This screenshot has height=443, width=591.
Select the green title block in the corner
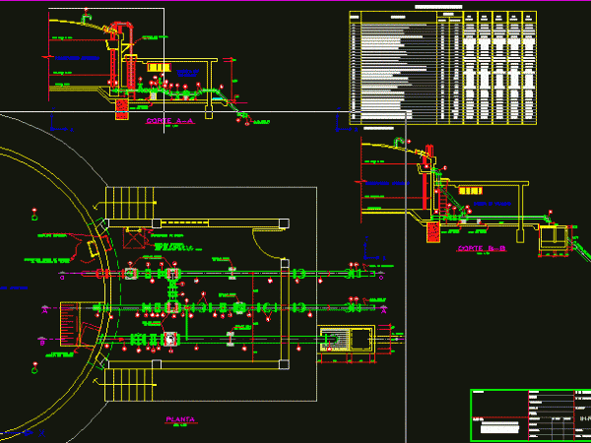click(x=530, y=413)
